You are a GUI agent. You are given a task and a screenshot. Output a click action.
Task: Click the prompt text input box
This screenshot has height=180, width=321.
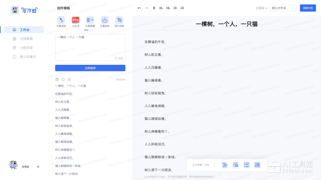tap(90, 46)
